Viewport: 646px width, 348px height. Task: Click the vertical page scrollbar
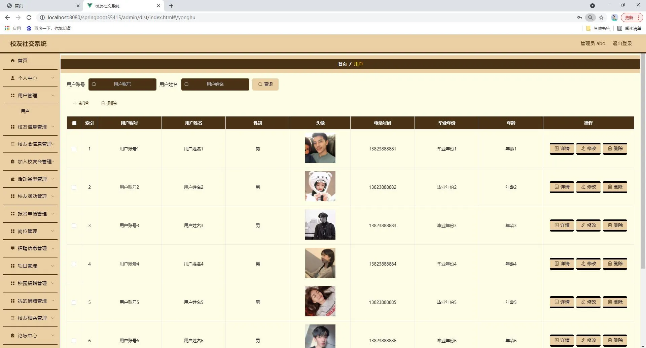coord(643,158)
